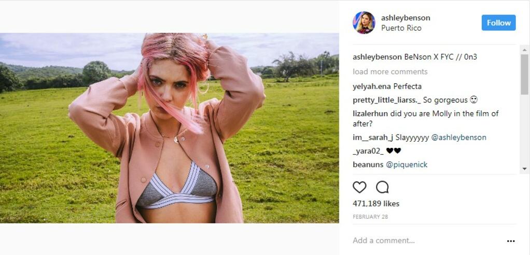
Task: Click the Add a comment field
Action: [426, 241]
